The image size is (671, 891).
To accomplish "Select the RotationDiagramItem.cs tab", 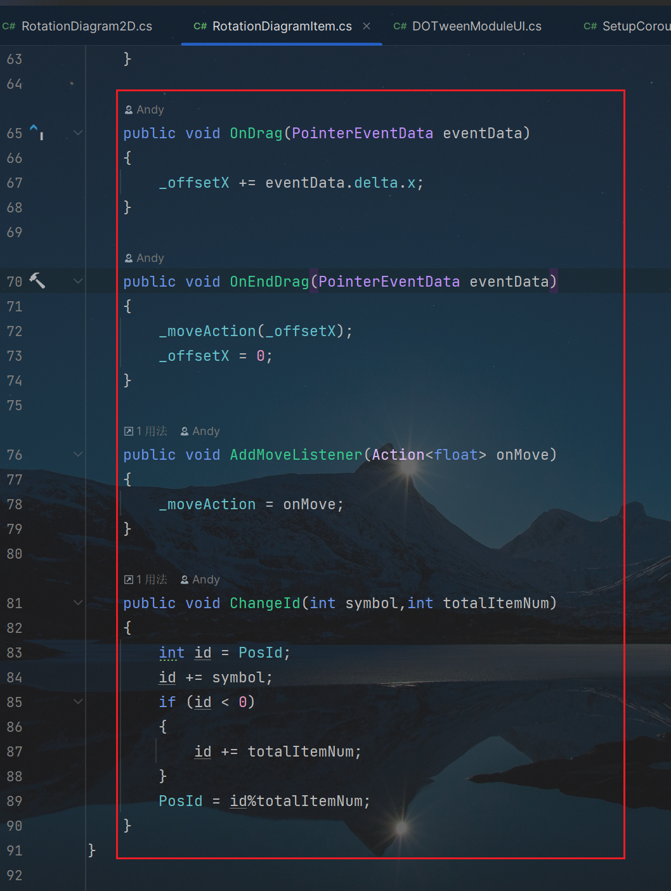I will 273,26.
